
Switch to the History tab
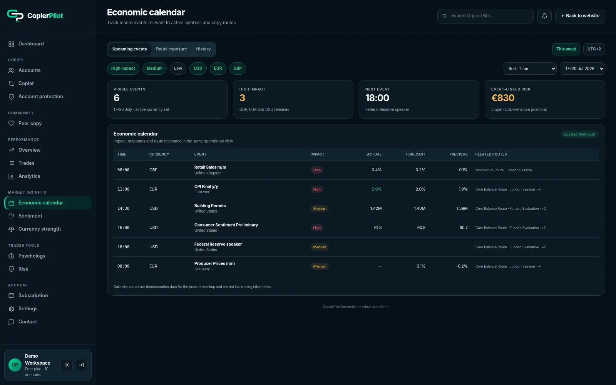(x=203, y=49)
